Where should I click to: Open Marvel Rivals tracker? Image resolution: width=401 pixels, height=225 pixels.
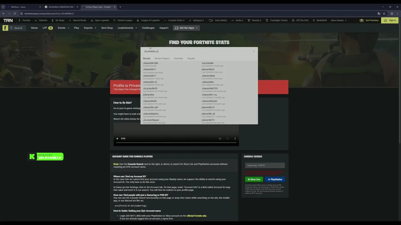coord(77,20)
